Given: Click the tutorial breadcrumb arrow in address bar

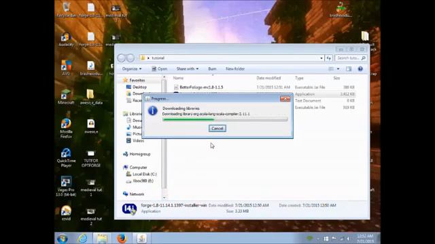Looking at the screenshot, I should click(x=148, y=58).
